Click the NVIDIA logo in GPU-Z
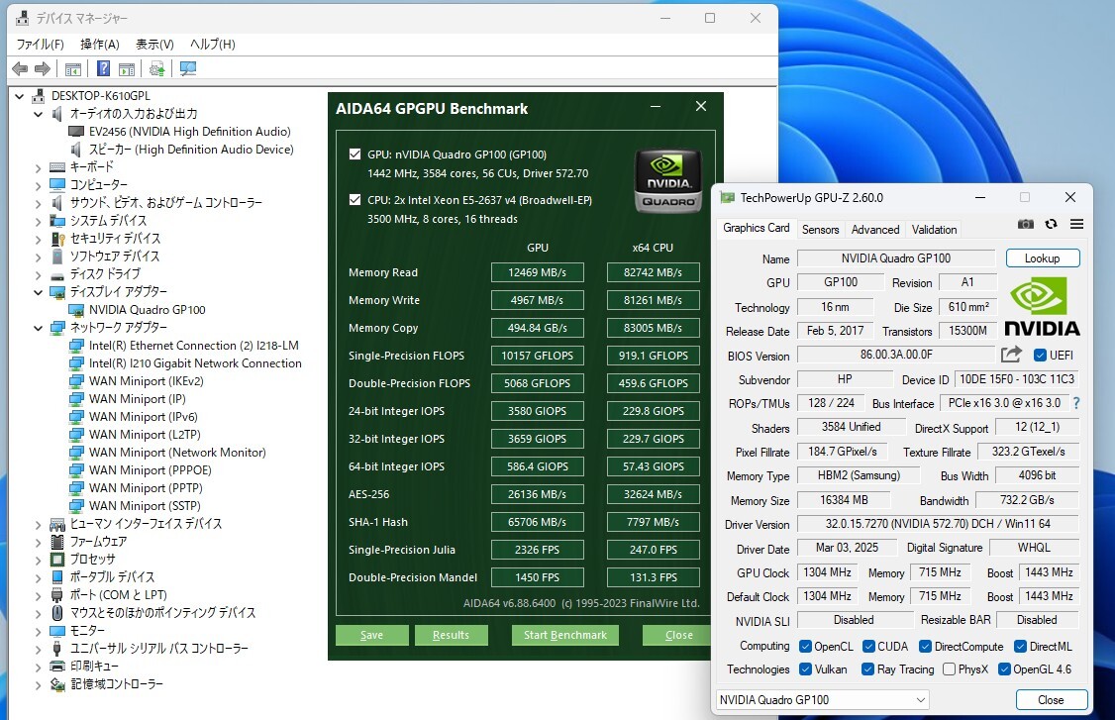Image resolution: width=1115 pixels, height=720 pixels. 1042,307
